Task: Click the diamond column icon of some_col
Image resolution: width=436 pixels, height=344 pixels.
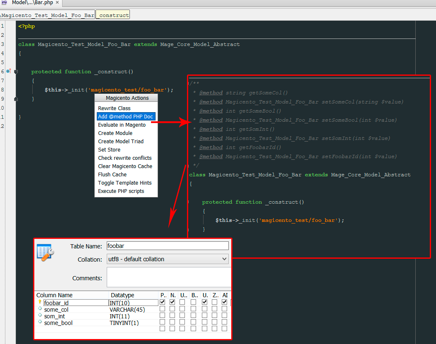Action: click(x=40, y=309)
